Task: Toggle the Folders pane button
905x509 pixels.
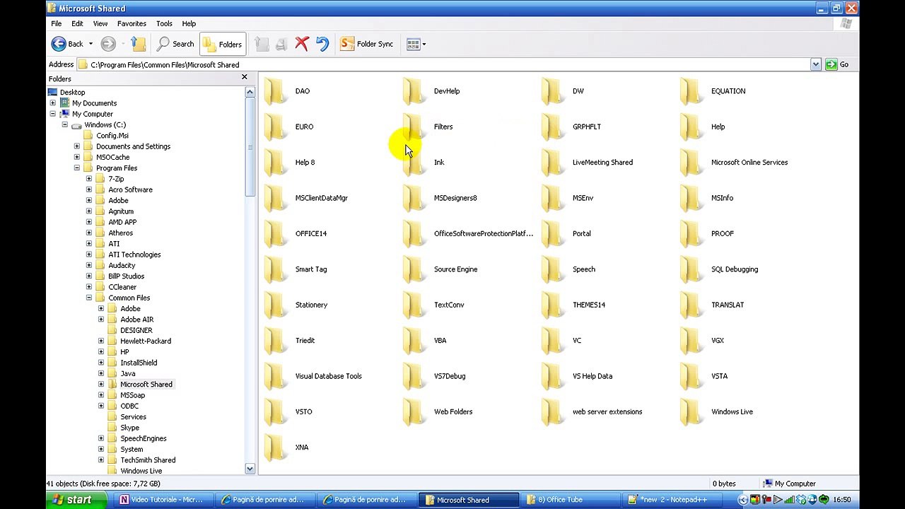Action: click(x=223, y=44)
